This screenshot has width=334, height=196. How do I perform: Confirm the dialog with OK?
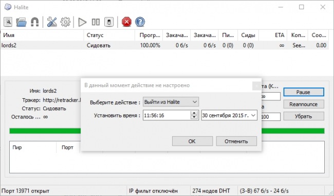192,141
